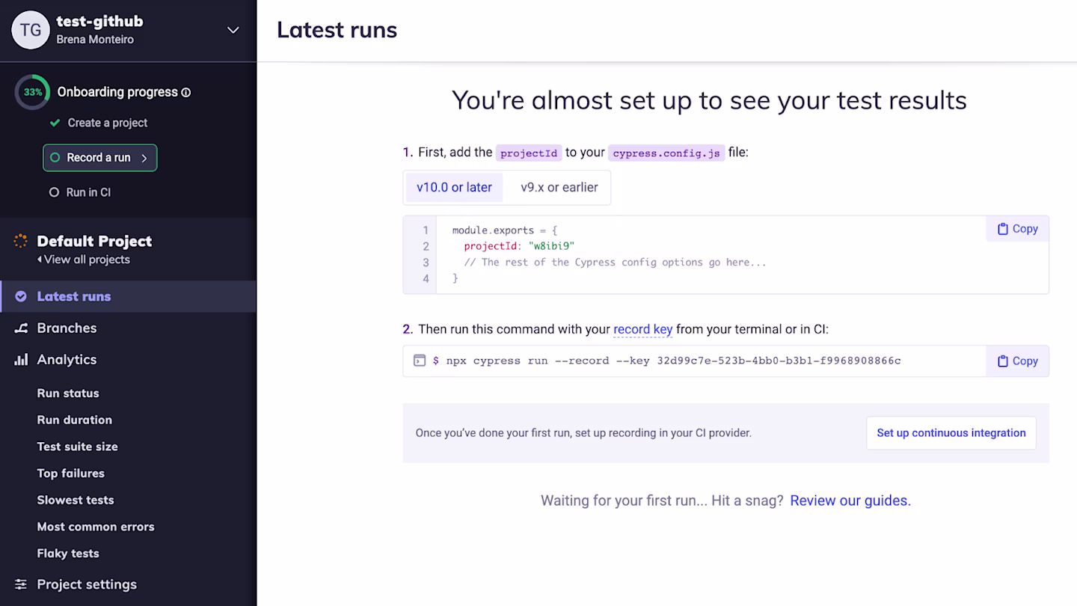The height and width of the screenshot is (606, 1077).
Task: Click the Default Project dotted circle icon
Action: click(21, 241)
